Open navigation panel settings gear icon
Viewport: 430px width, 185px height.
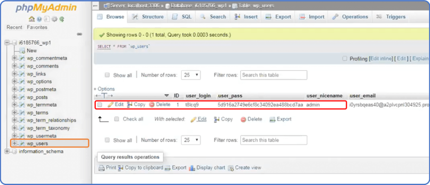[54, 19]
